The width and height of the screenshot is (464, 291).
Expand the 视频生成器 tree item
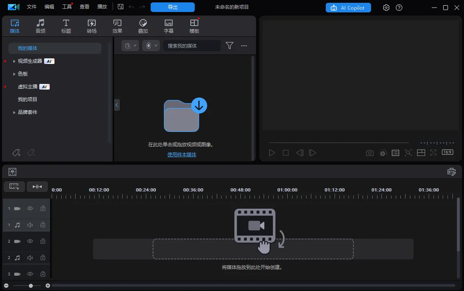[14, 61]
